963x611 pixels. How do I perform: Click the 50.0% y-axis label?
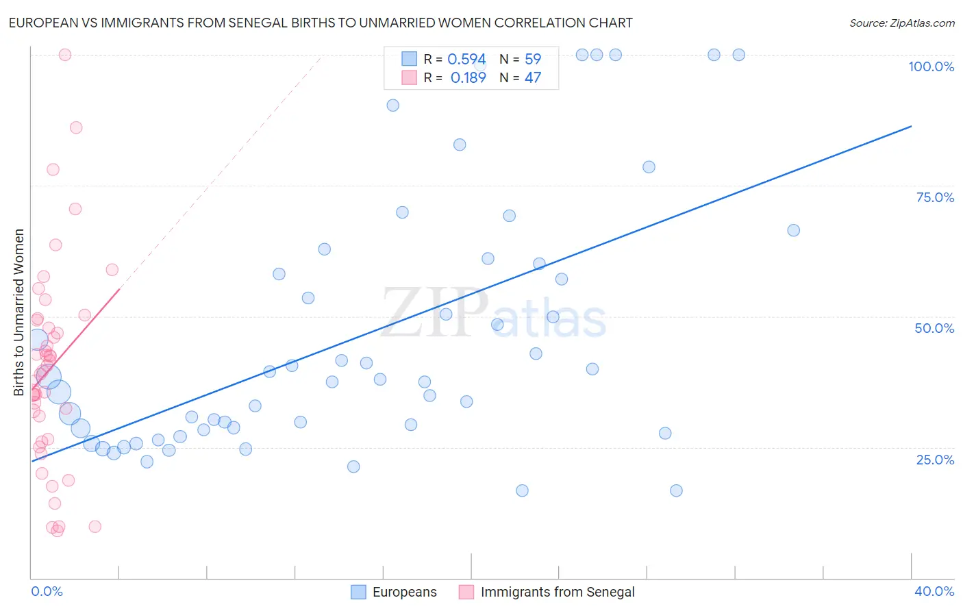[x=934, y=328]
